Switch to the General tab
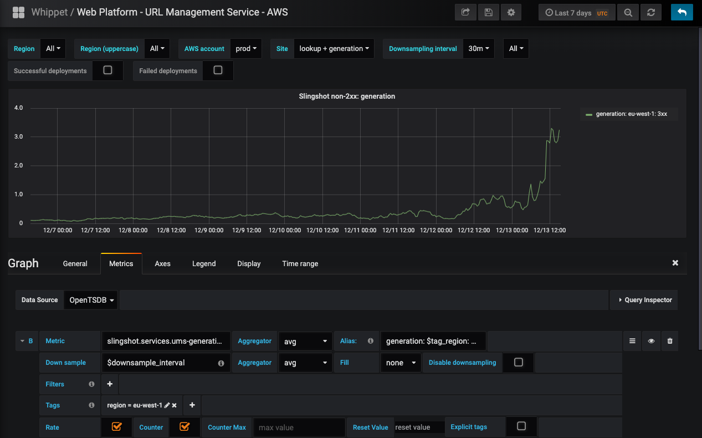This screenshot has height=438, width=702. tap(75, 263)
